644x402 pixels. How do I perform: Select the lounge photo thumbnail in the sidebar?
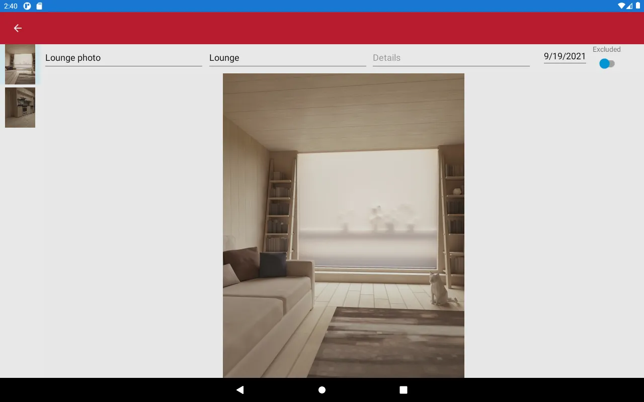point(20,64)
